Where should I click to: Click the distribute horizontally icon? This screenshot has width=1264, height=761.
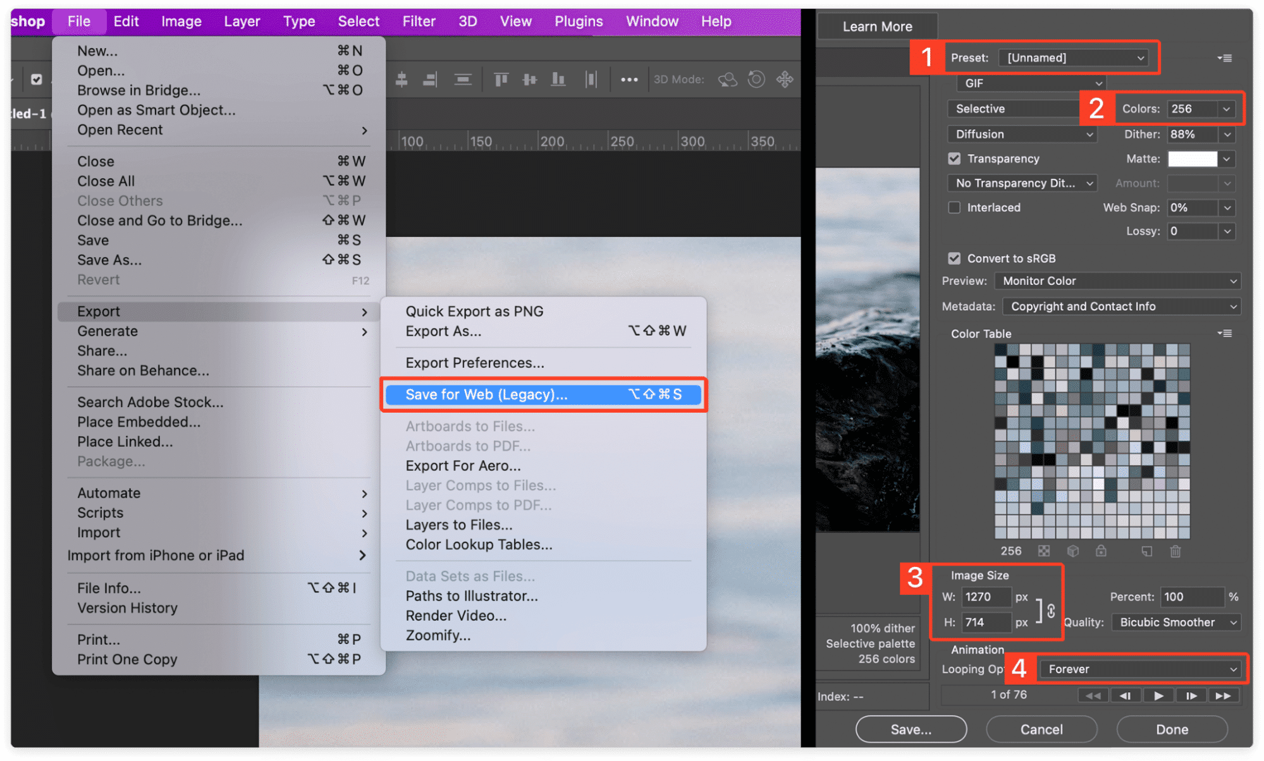pos(591,80)
